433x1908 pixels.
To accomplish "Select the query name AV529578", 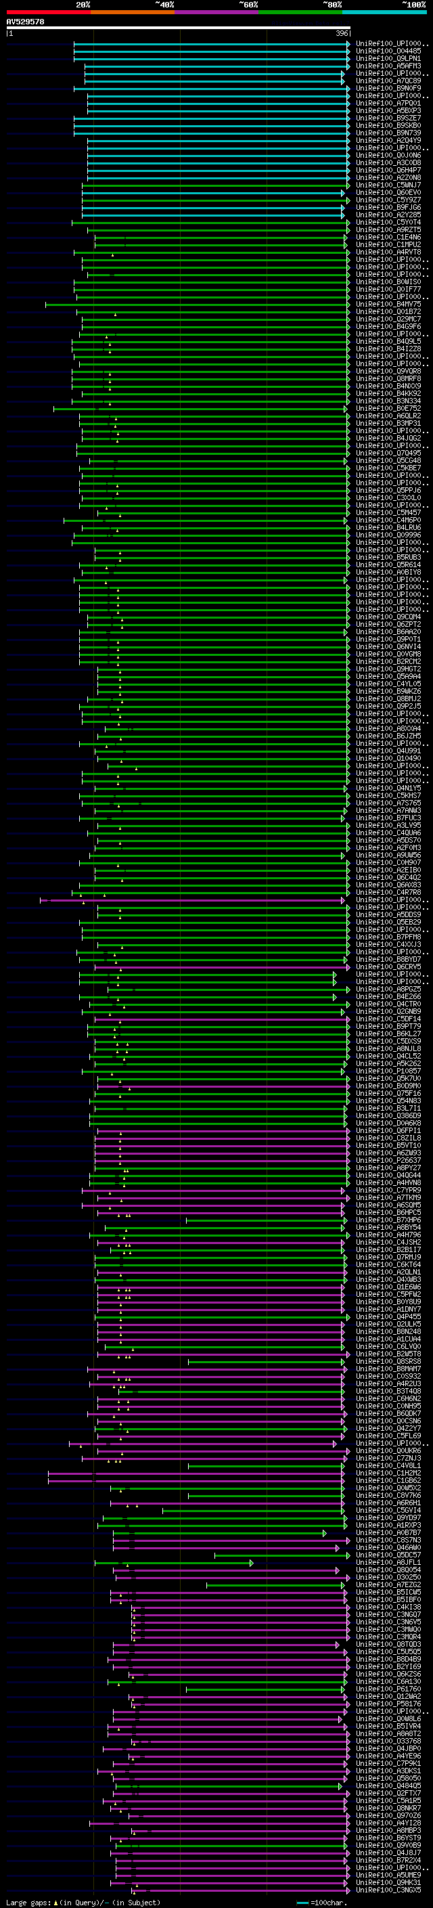I will pyautogui.click(x=25, y=22).
